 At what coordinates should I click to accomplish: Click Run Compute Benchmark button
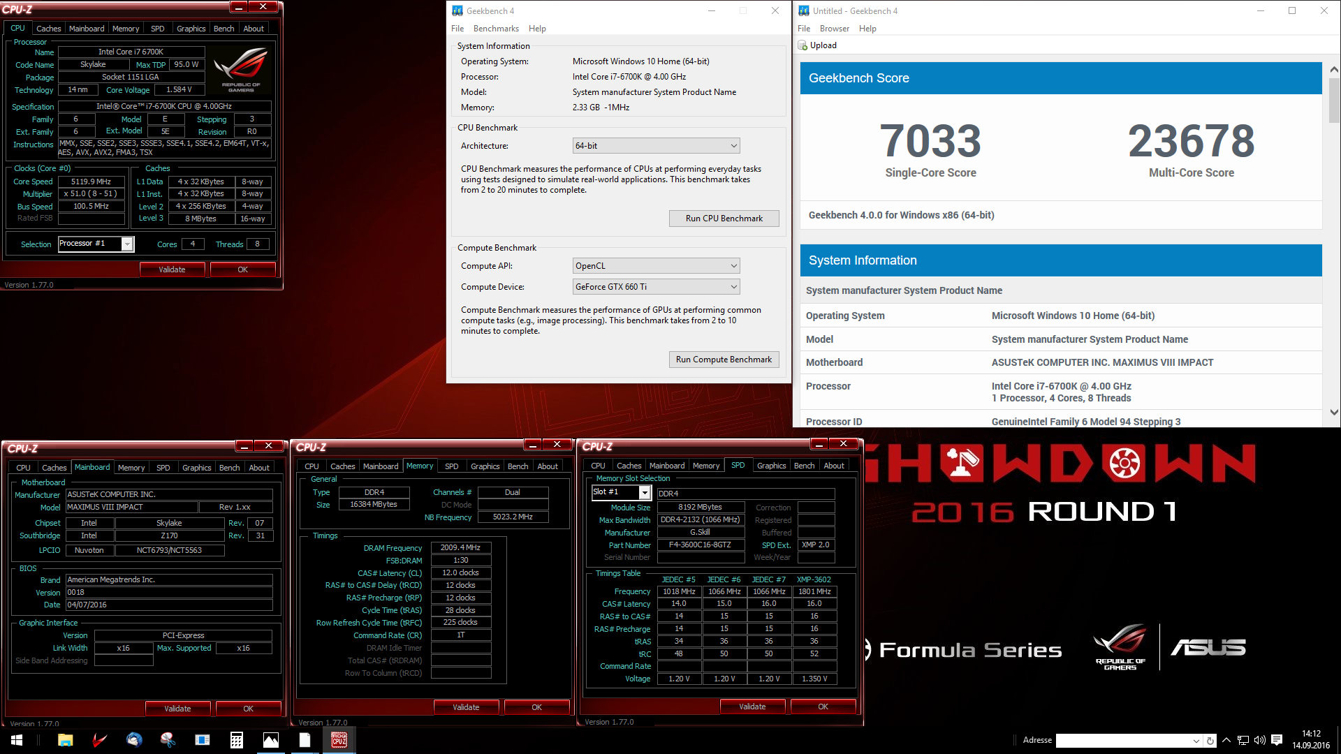(724, 360)
